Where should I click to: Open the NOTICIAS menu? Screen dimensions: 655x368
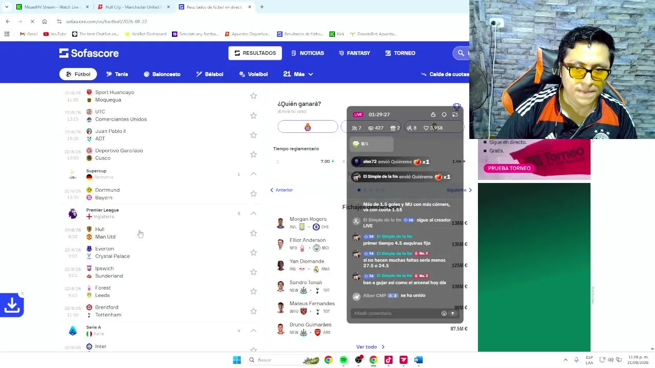coord(308,53)
